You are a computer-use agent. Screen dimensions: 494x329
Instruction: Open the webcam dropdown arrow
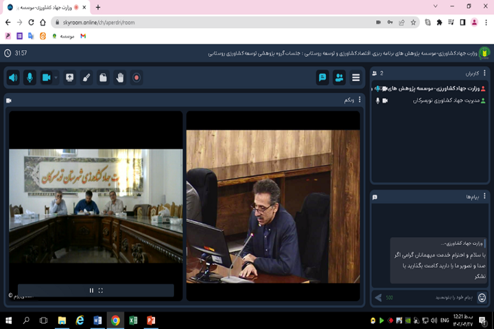pyautogui.click(x=56, y=78)
